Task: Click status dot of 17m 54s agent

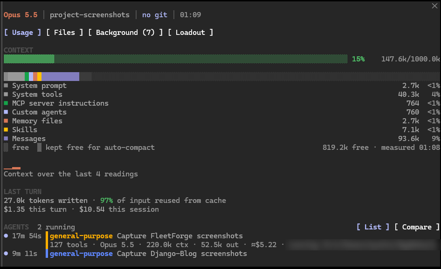Action: point(6,236)
